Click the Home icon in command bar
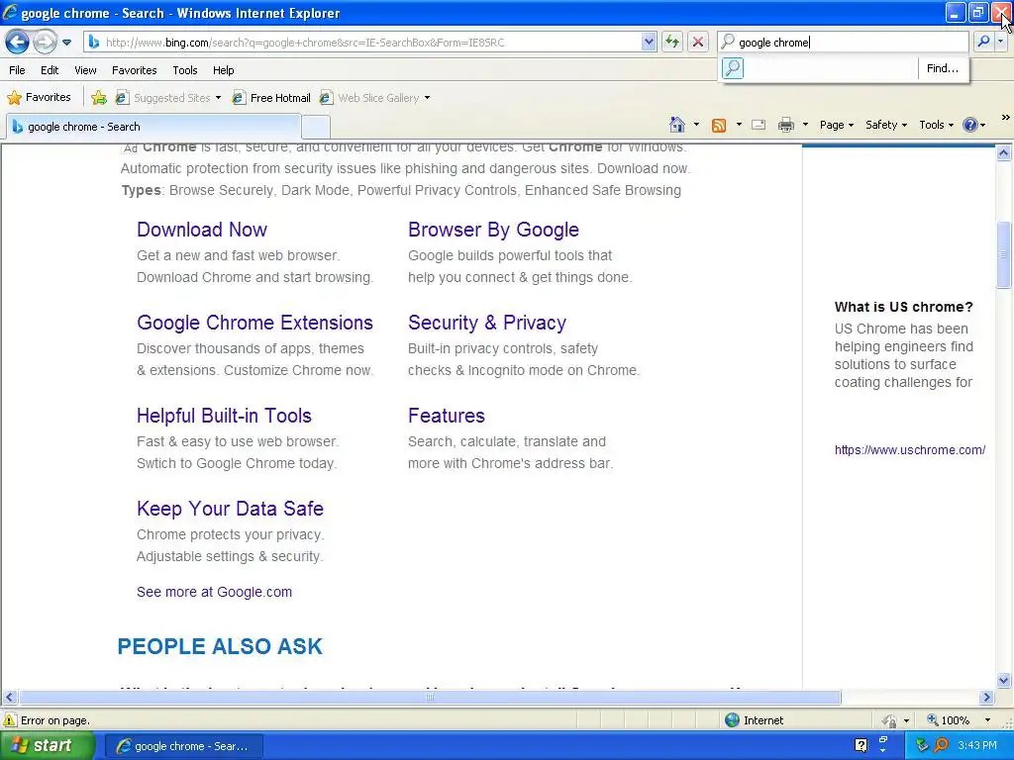This screenshot has width=1014, height=760. tap(677, 125)
